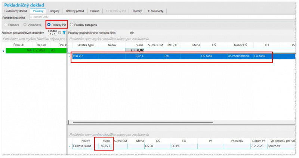This screenshot has width=299, height=158.
Task: Open the Prehľad tab
Action: [95, 11]
